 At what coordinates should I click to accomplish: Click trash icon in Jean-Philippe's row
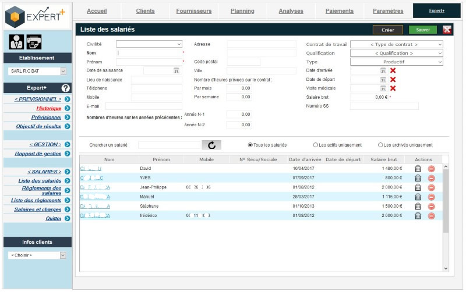pos(418,187)
